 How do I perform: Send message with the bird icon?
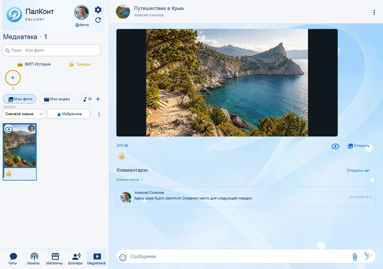point(367,256)
